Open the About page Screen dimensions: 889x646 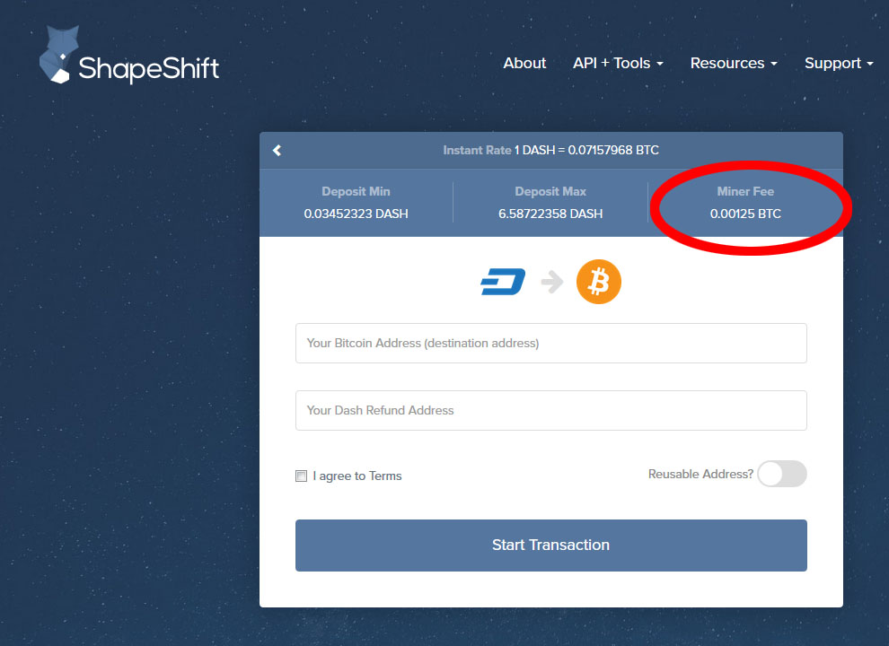pos(524,63)
